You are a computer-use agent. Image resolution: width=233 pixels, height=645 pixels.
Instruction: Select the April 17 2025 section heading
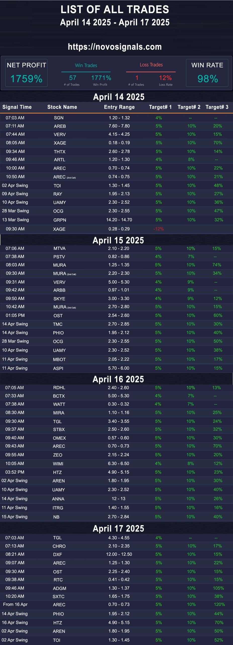[118, 528]
